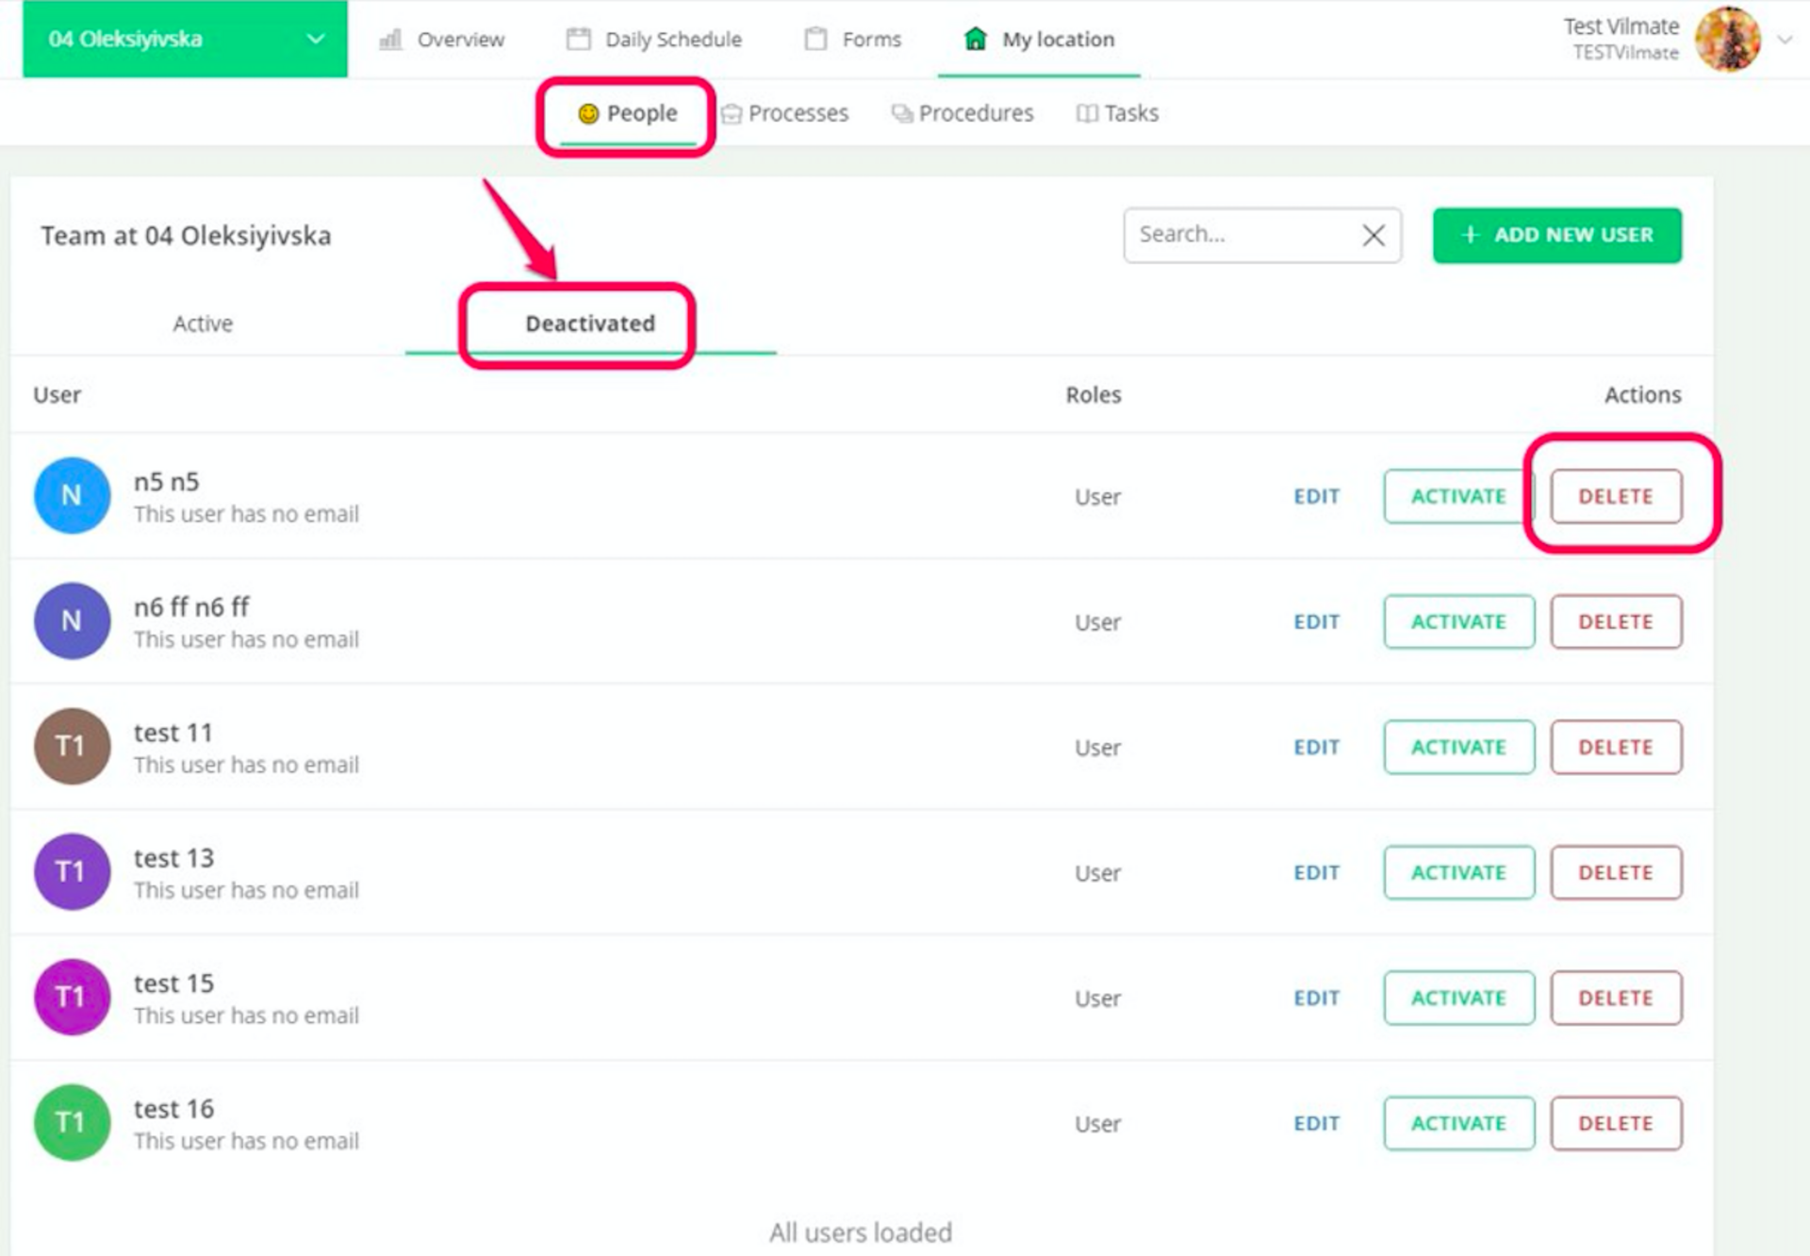The image size is (1810, 1256).
Task: Click the Test Vilmate profile picture
Action: point(1727,40)
